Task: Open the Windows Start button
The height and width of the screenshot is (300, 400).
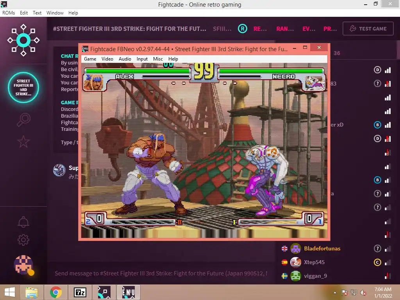Action: (10, 292)
